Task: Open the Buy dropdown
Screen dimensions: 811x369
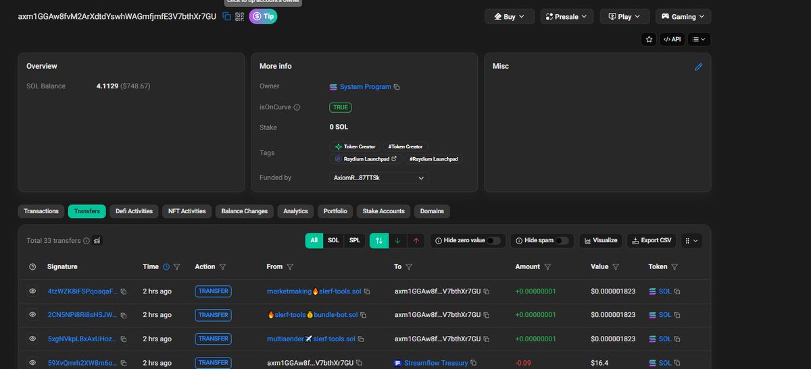Action: pyautogui.click(x=509, y=17)
